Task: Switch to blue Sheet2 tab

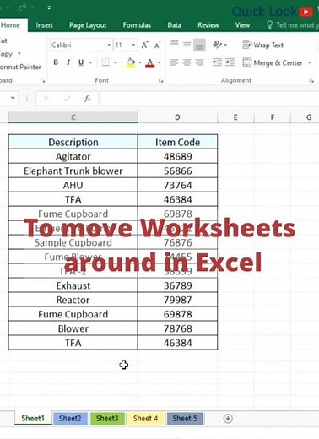Action: [70, 418]
